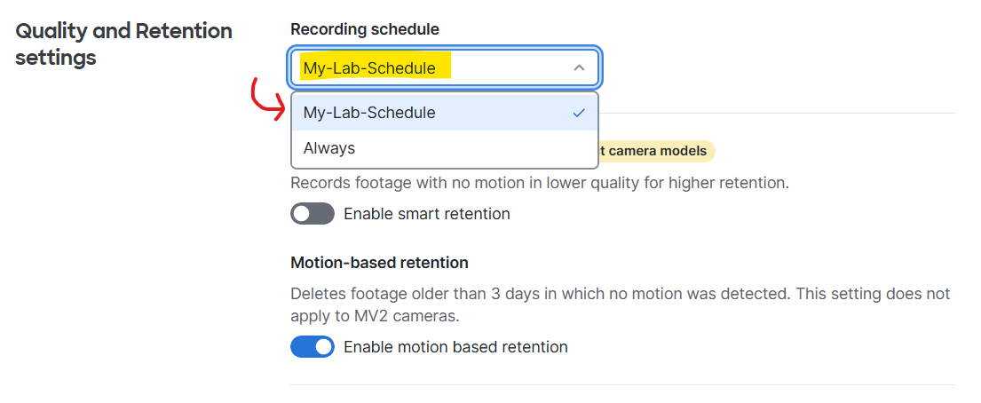Click the gray knob of the smart retention toggle
Image resolution: width=981 pixels, height=403 pixels.
[x=302, y=214]
